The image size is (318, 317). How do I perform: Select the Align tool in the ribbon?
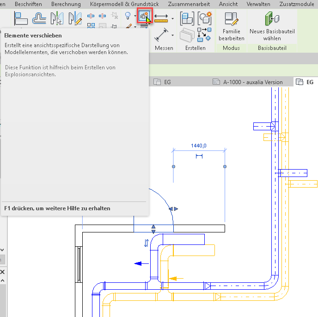(21, 18)
